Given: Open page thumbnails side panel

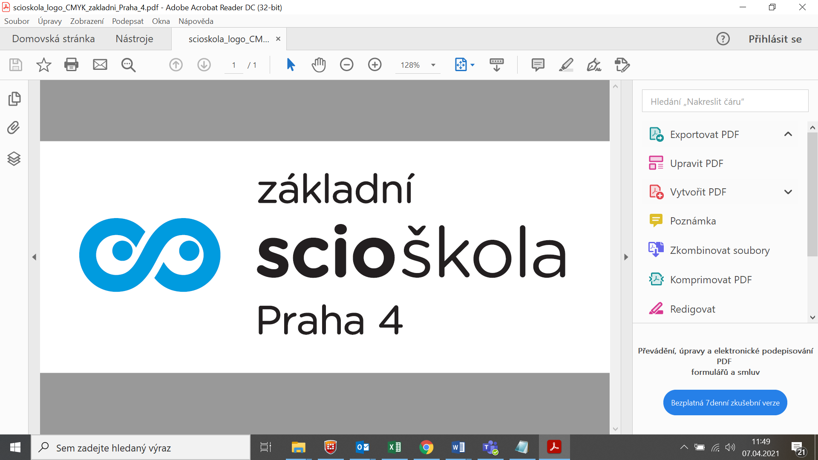Looking at the screenshot, I should tap(14, 99).
